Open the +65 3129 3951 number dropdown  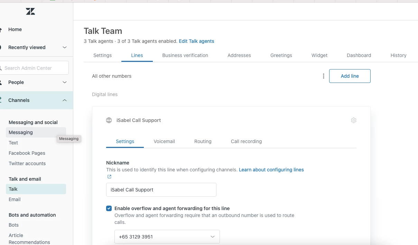pos(167,237)
